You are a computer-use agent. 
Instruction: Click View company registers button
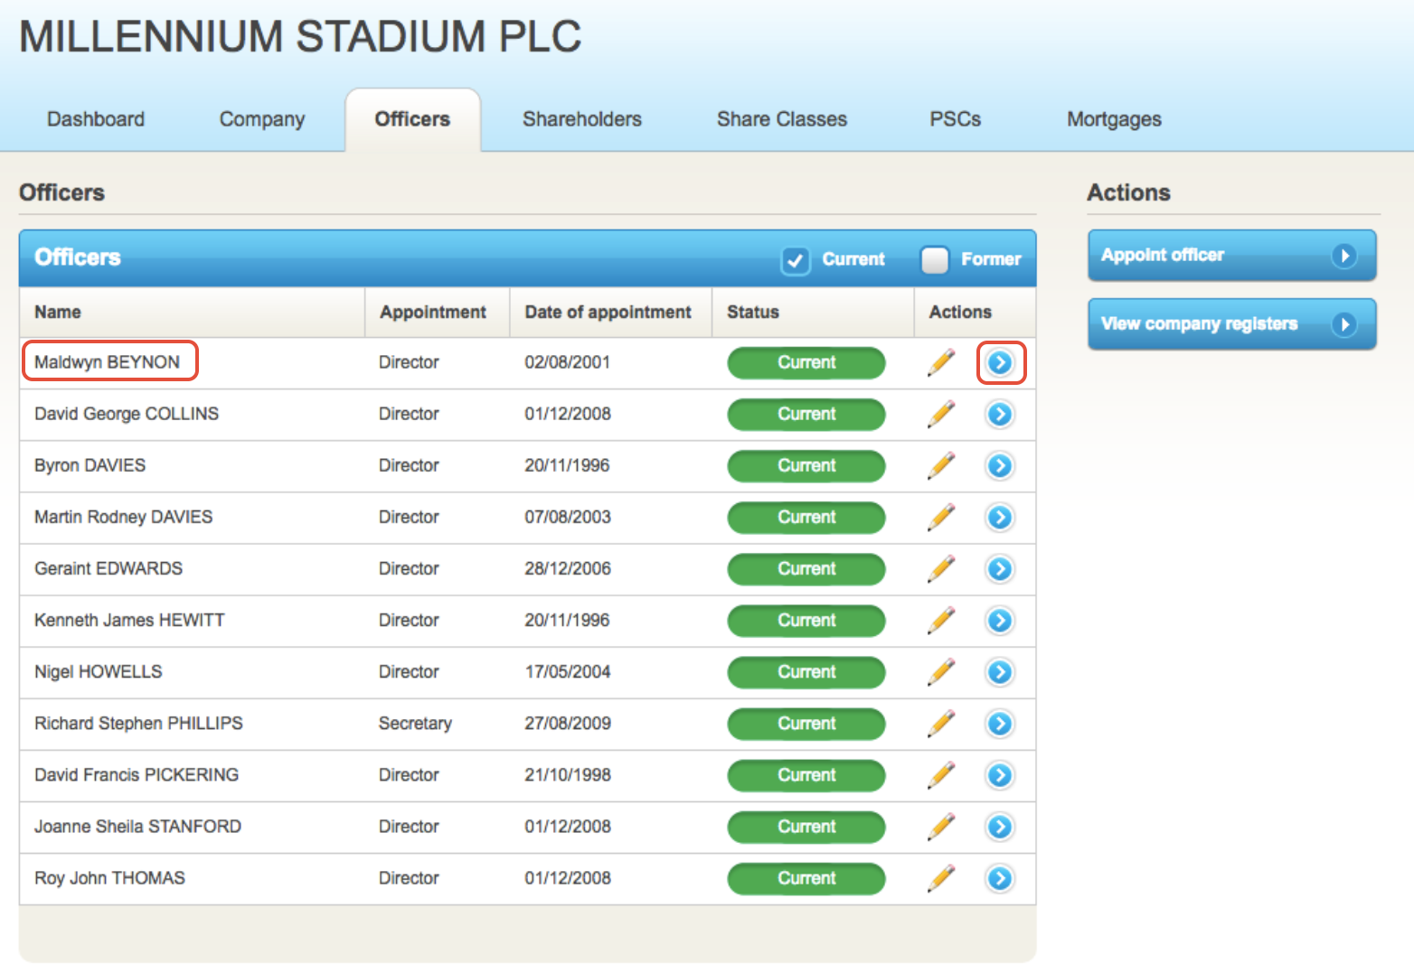point(1232,323)
